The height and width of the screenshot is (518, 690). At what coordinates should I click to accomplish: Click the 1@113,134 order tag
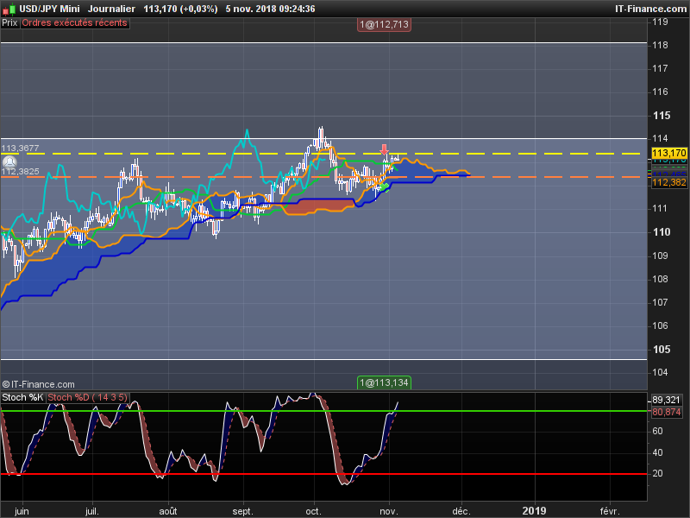384,382
